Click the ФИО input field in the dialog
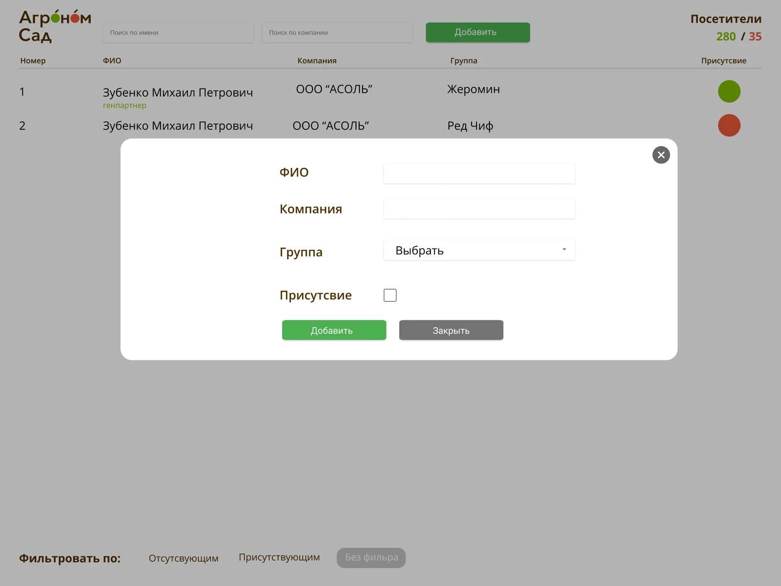 pyautogui.click(x=479, y=174)
